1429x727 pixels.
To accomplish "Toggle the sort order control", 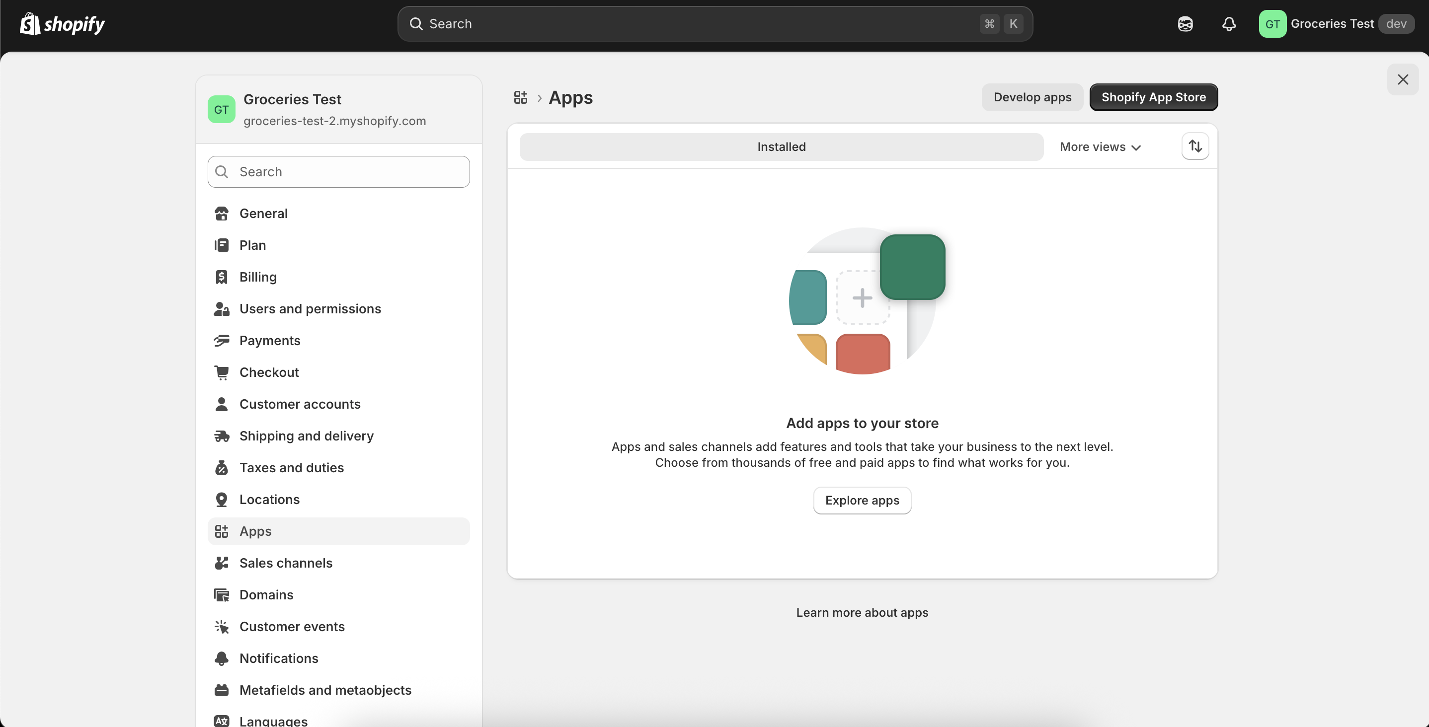I will pyautogui.click(x=1195, y=146).
